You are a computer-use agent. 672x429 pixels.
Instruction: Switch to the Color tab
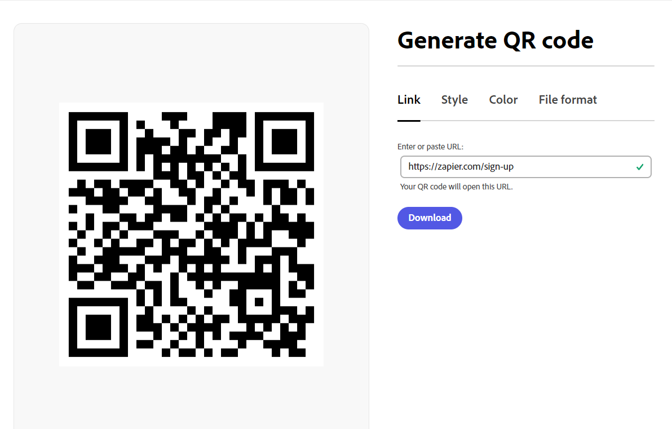[503, 100]
